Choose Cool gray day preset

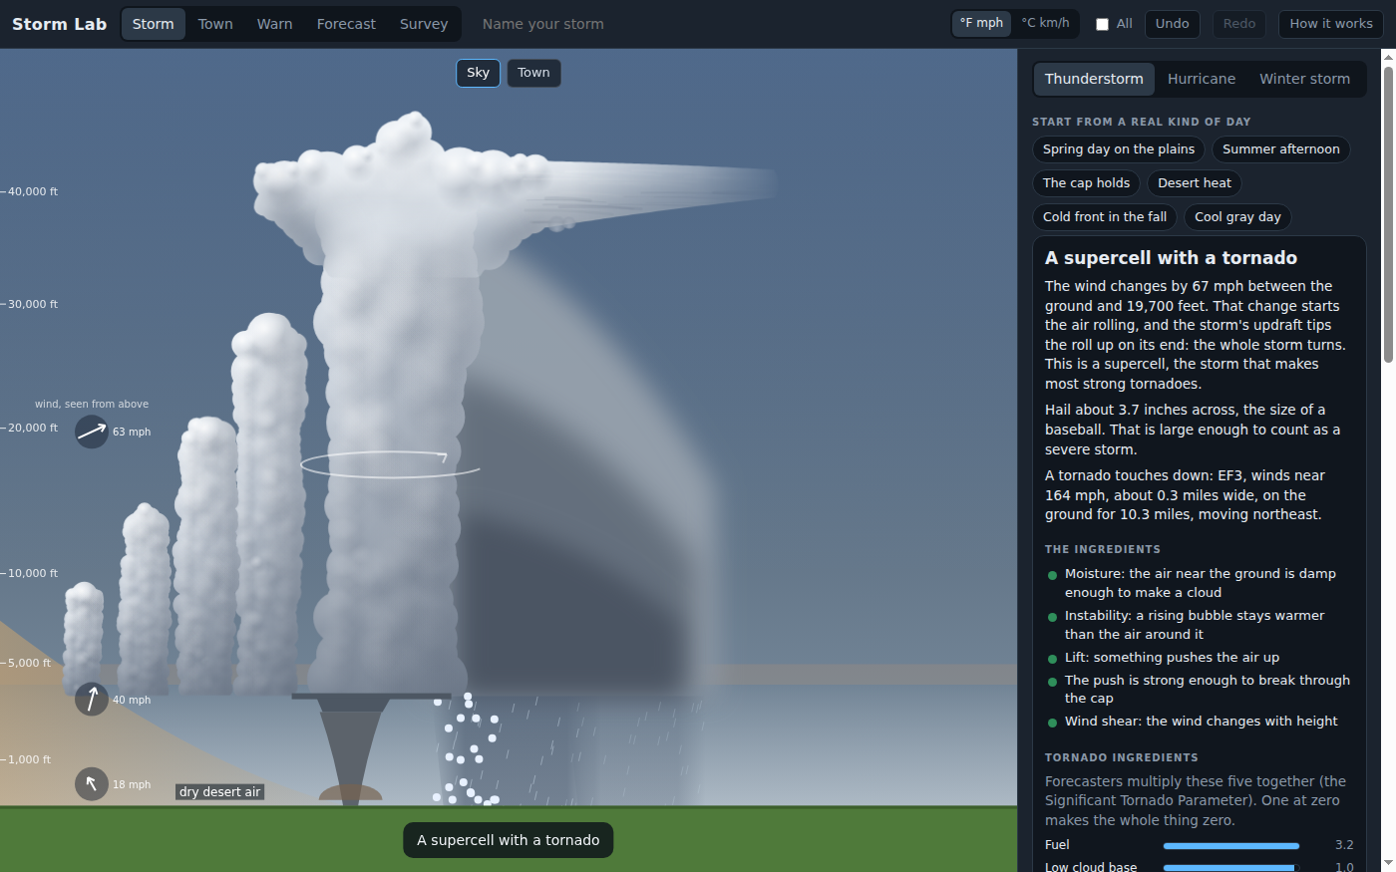tap(1237, 217)
